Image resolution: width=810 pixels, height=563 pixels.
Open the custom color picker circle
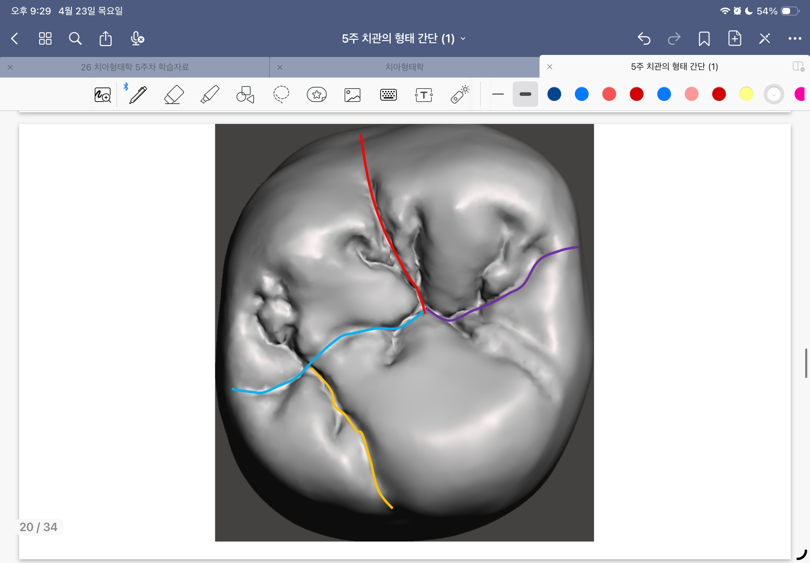tap(773, 94)
